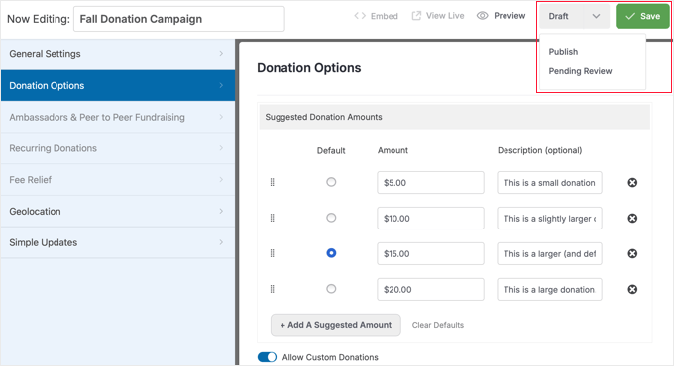
Task: Click the Save button
Action: [642, 16]
